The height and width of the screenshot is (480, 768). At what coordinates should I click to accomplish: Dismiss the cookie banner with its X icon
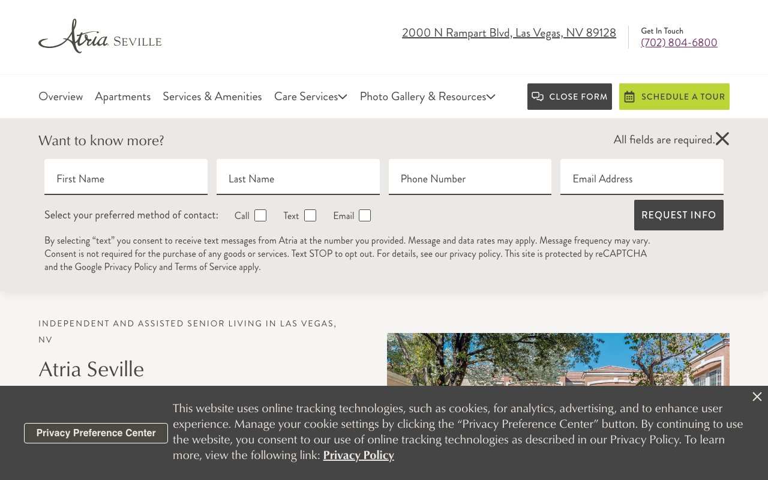pos(757,397)
